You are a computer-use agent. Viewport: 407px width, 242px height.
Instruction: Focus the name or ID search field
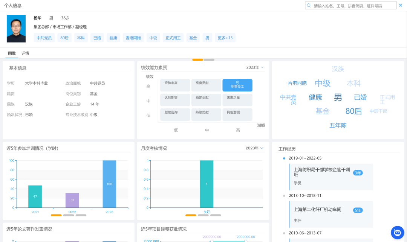[x=351, y=5]
